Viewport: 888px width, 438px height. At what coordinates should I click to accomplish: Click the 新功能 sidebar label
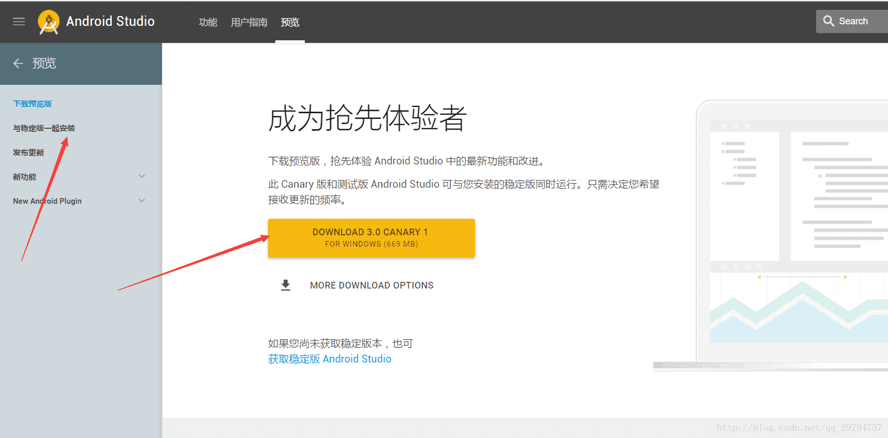pyautogui.click(x=24, y=177)
